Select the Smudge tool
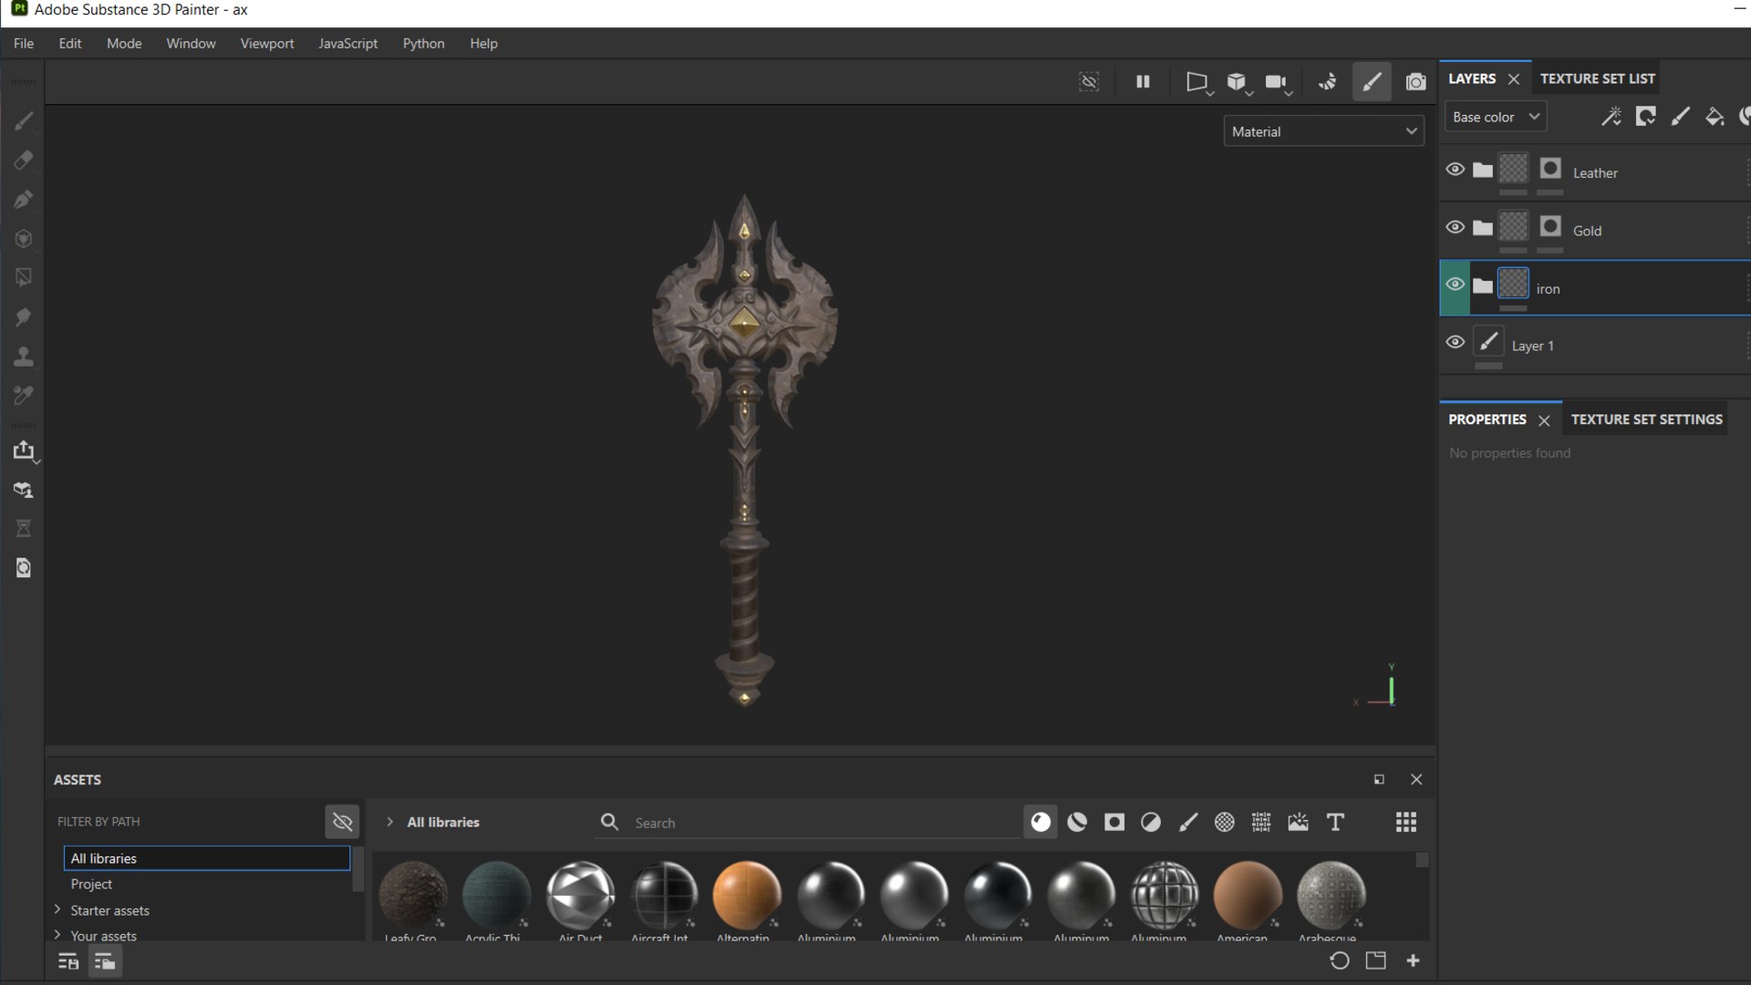The height and width of the screenshot is (985, 1751). tap(24, 316)
